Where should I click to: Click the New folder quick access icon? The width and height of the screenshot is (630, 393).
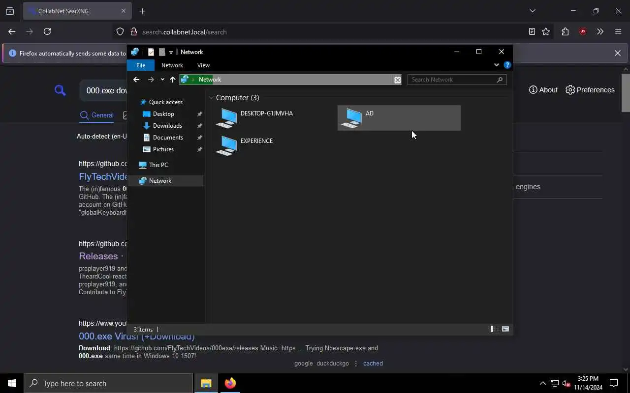pyautogui.click(x=162, y=52)
